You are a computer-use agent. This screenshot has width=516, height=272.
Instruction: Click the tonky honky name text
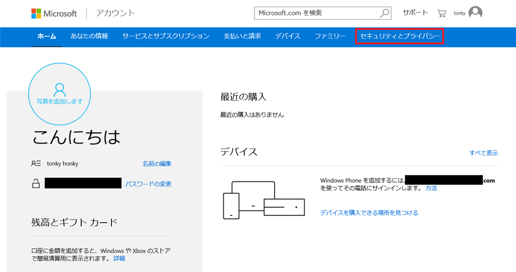(x=62, y=164)
